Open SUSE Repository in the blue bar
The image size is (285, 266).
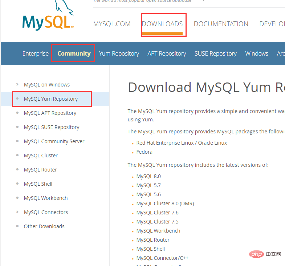point(216,53)
